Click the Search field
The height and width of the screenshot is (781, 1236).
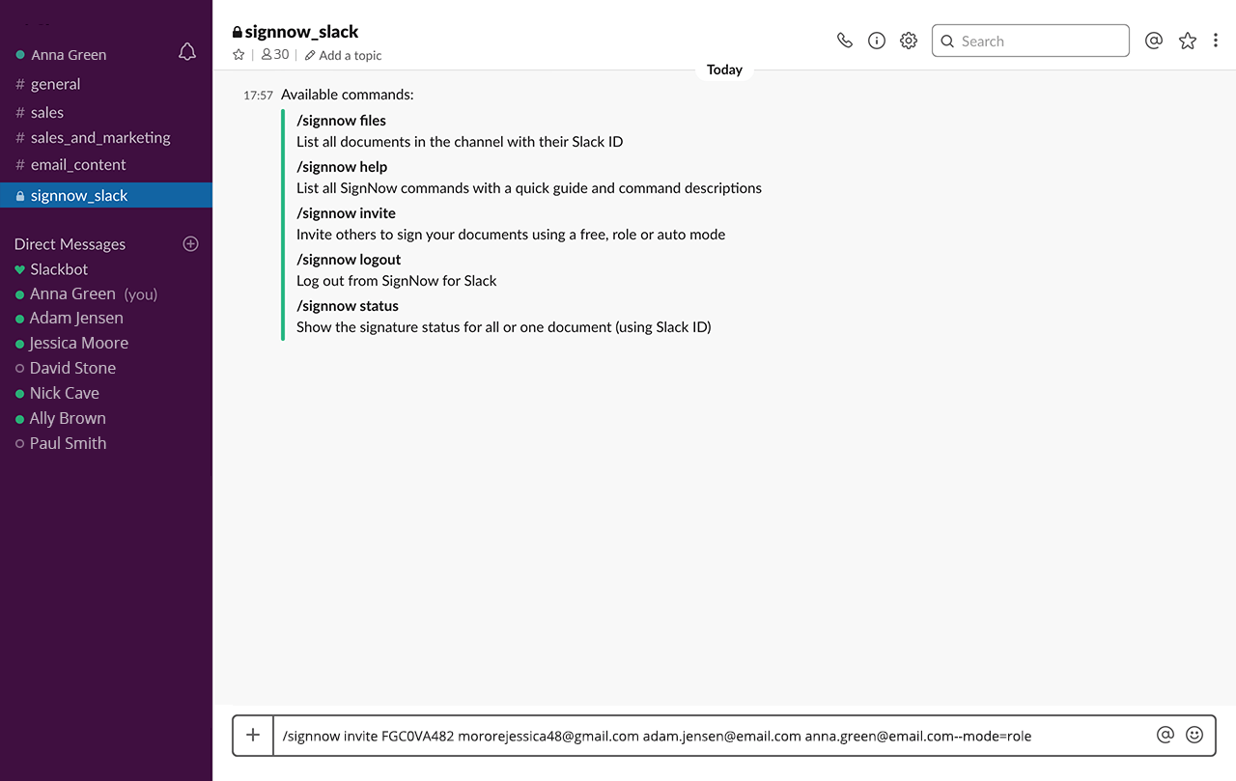click(x=1030, y=41)
